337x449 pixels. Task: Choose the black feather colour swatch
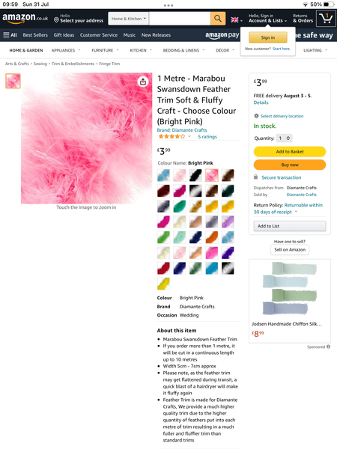coord(195,175)
